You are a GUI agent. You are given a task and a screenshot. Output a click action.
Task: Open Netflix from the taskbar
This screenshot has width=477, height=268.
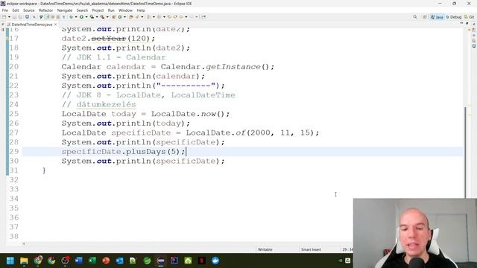pyautogui.click(x=202, y=261)
